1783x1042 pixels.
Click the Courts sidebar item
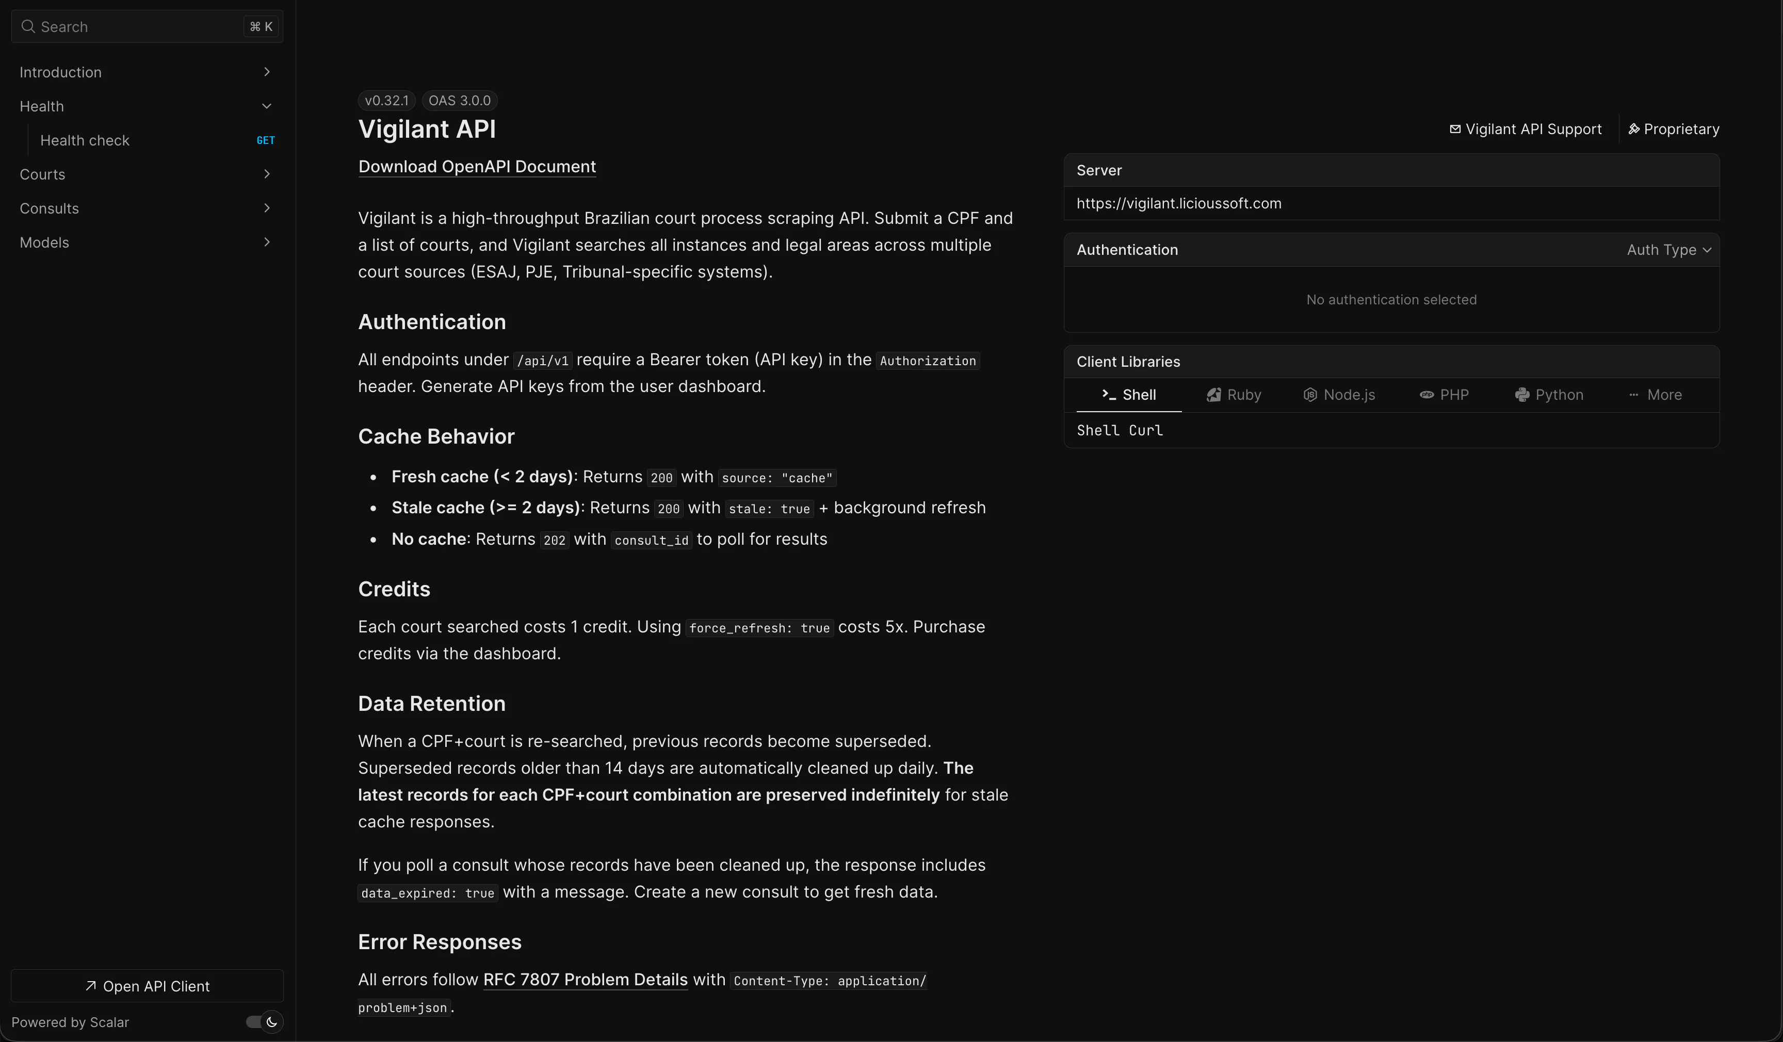pos(147,174)
